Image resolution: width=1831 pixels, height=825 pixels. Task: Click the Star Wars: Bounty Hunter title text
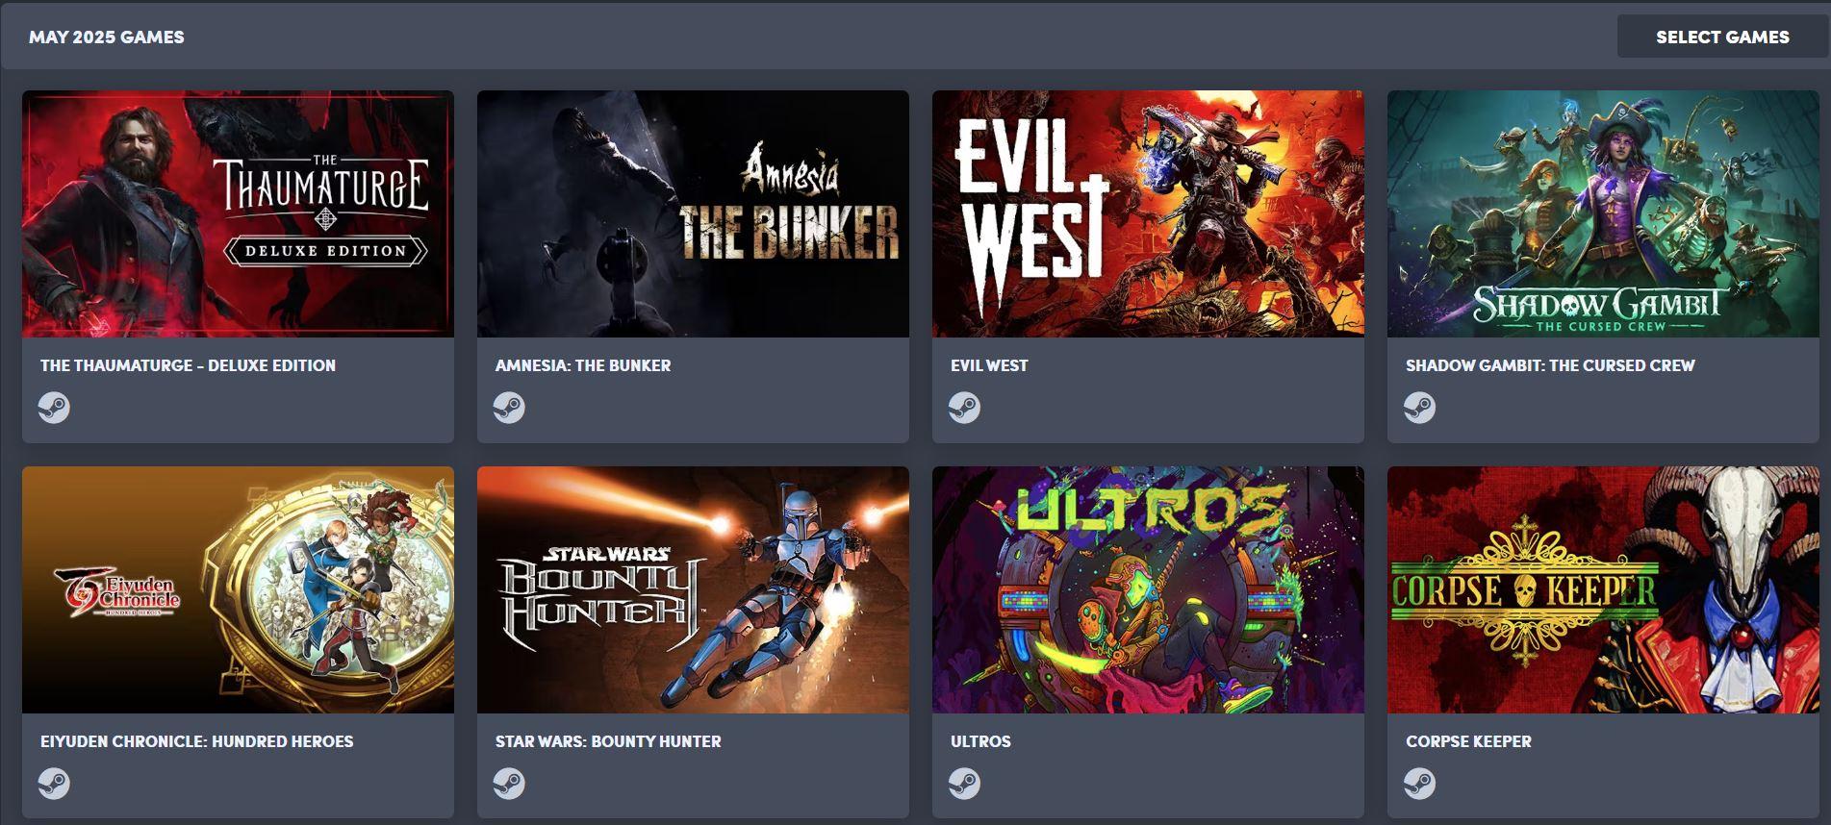608,741
